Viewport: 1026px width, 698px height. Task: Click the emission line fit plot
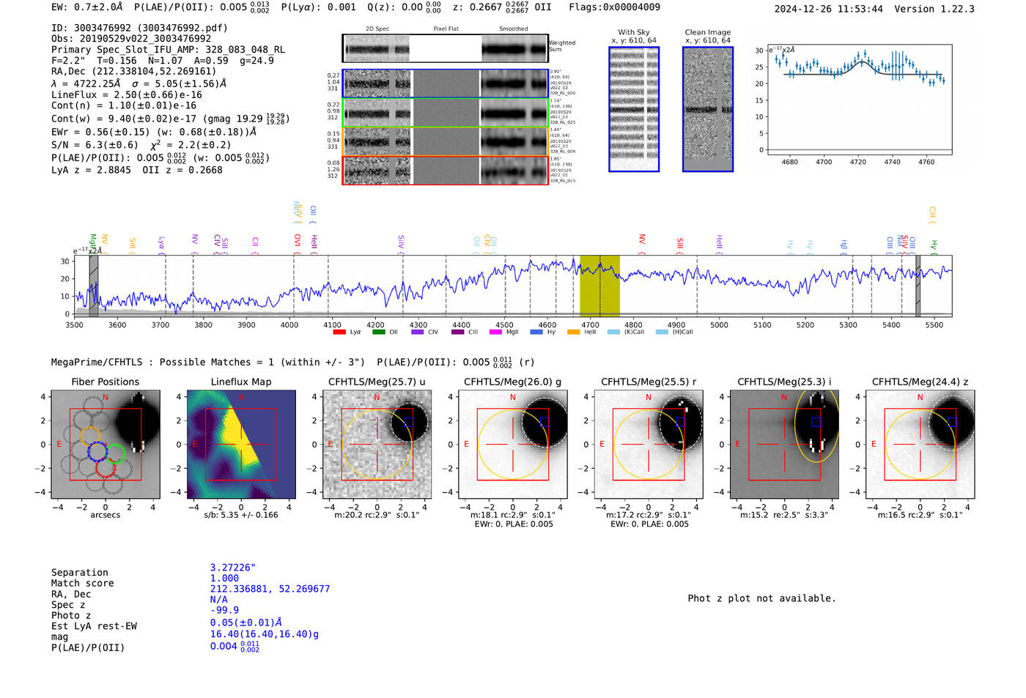click(x=859, y=100)
